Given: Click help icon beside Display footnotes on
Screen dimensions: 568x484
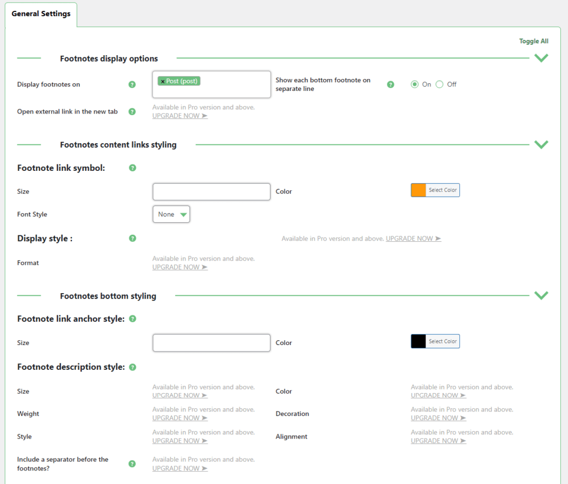Looking at the screenshot, I should (x=132, y=85).
